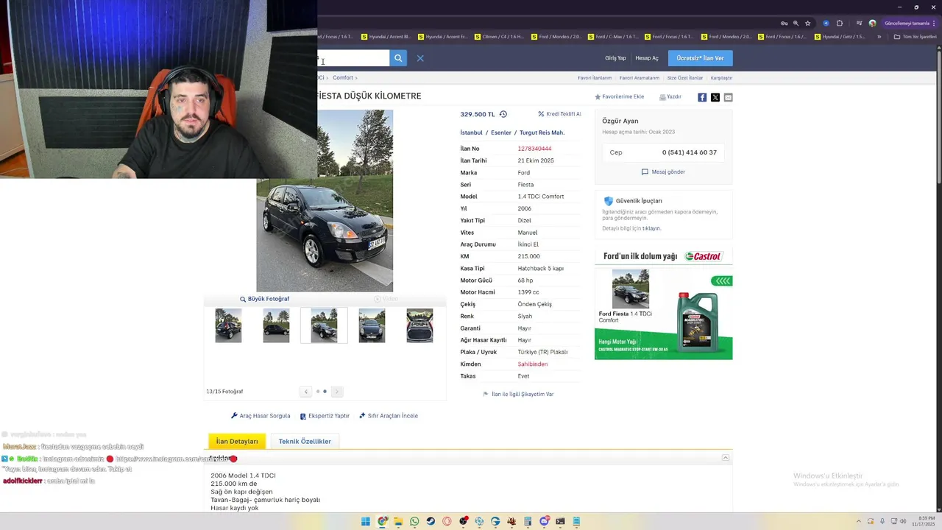Open the Hyundai / Getz bookmark

click(x=839, y=37)
